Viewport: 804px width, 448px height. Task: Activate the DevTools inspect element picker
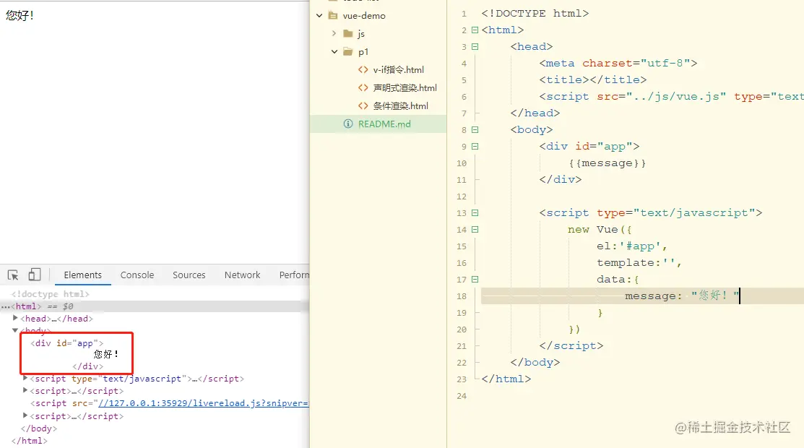coord(13,275)
